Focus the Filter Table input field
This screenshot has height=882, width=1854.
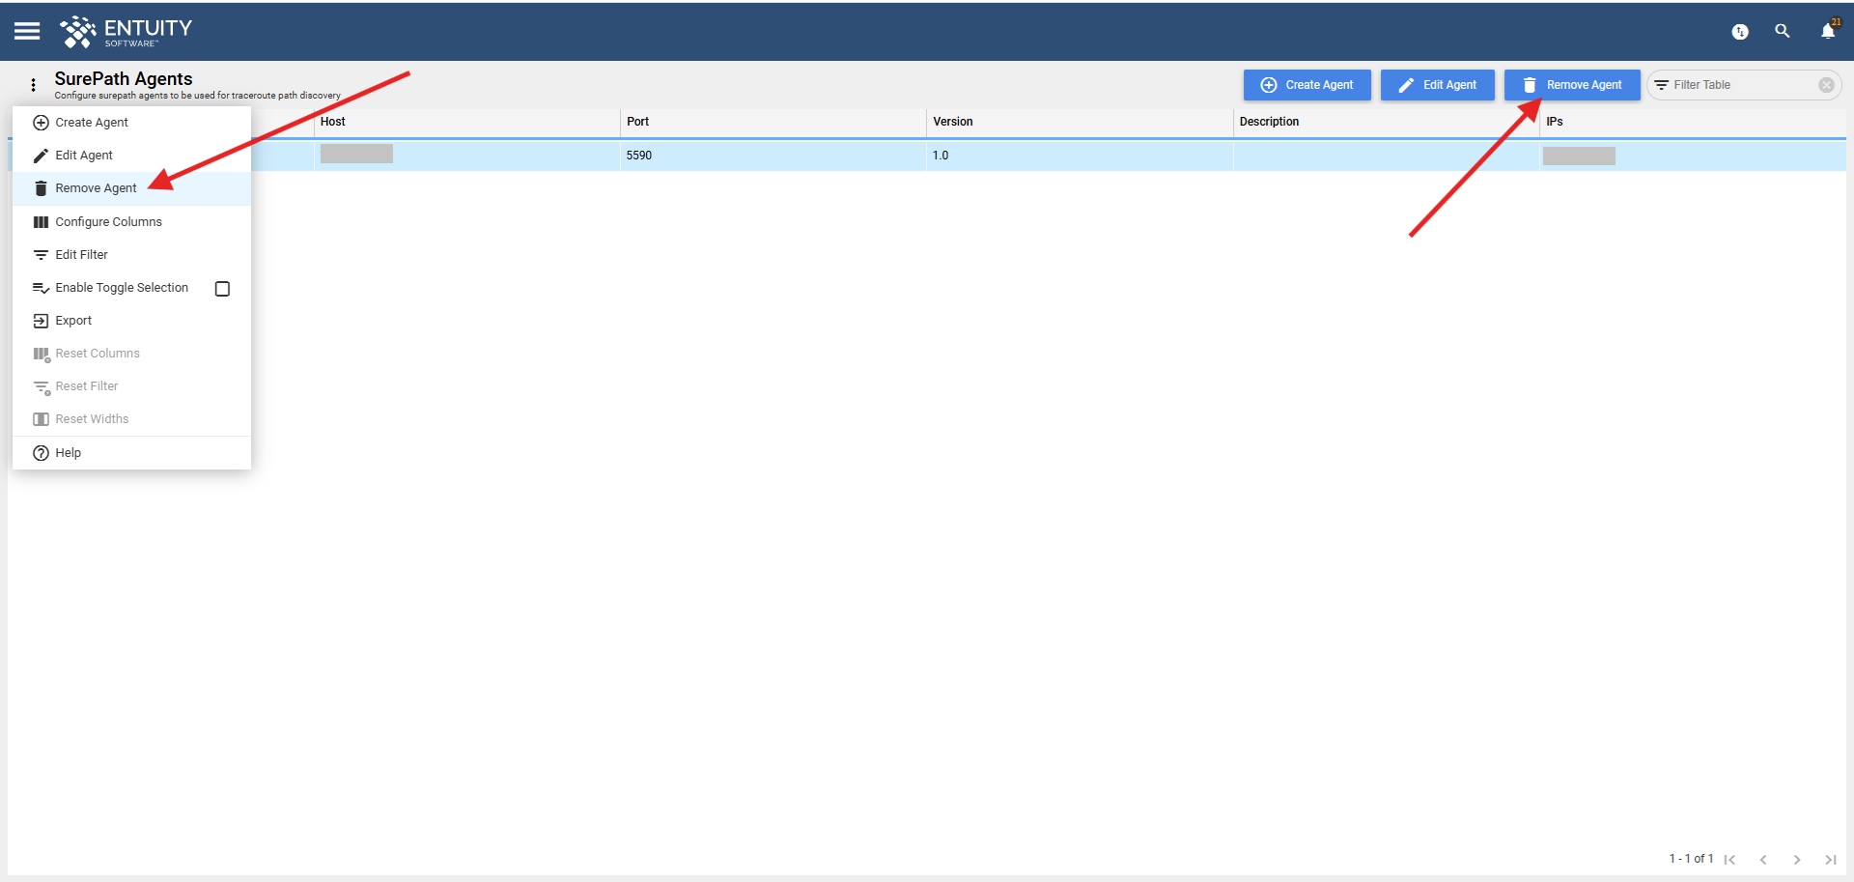pyautogui.click(x=1738, y=85)
